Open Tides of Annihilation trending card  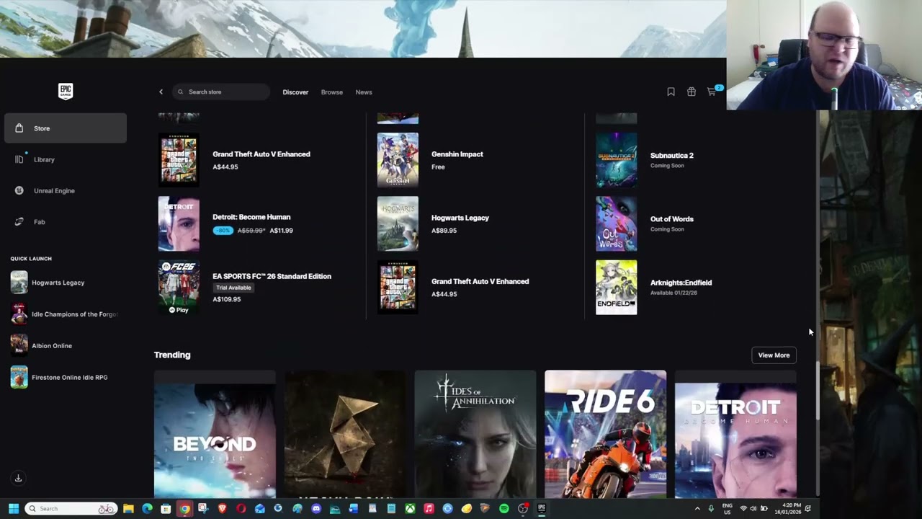[x=475, y=434]
